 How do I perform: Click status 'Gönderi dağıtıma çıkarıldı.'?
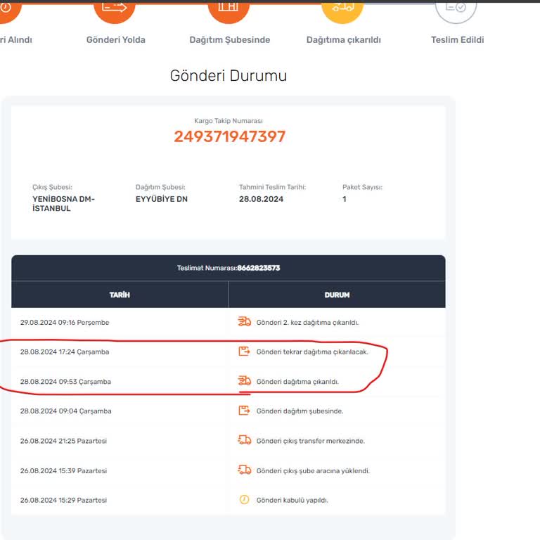(x=297, y=382)
